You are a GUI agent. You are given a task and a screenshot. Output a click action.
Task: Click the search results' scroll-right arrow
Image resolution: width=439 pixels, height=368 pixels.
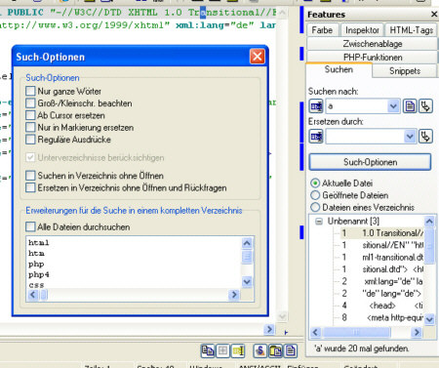[417, 332]
